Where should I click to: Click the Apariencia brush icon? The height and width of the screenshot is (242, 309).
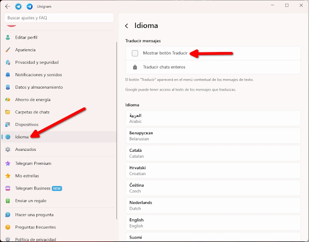click(x=8, y=50)
